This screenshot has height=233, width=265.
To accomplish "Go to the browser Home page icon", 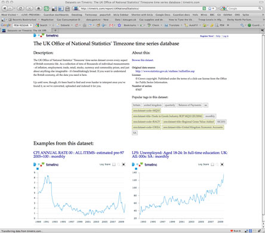I will tap(38, 8).
